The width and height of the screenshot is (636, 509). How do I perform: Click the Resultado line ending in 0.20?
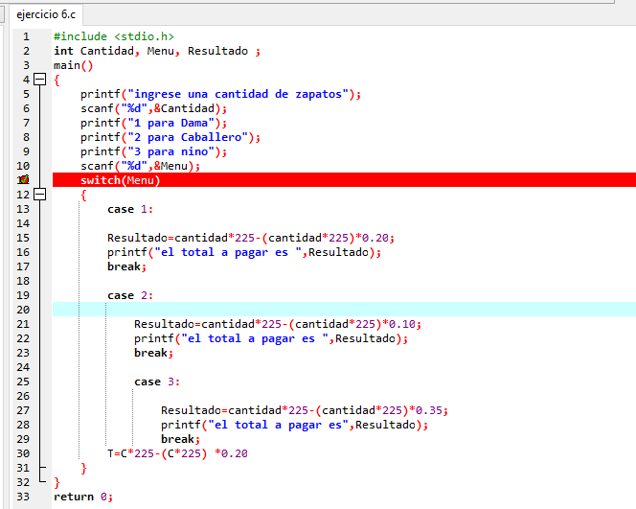pyautogui.click(x=251, y=238)
